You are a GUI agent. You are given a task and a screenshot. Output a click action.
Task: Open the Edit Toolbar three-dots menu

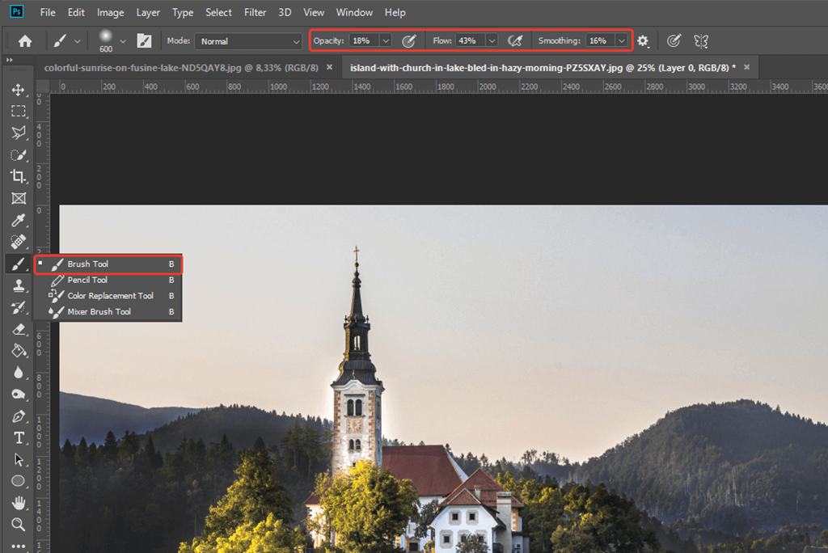tap(19, 547)
